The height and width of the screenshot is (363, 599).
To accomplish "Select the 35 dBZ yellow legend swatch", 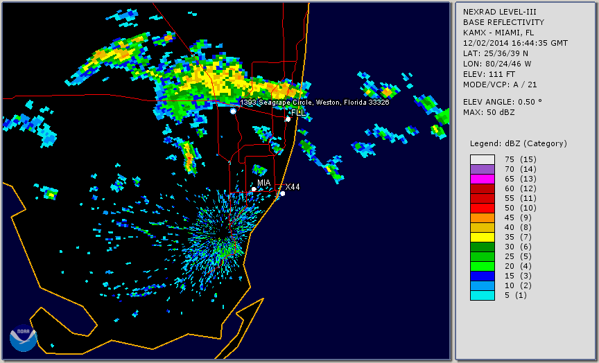I will 483,237.
